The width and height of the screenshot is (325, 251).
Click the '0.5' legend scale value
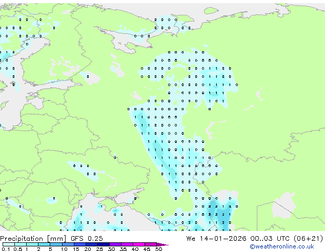pyautogui.click(x=17, y=249)
